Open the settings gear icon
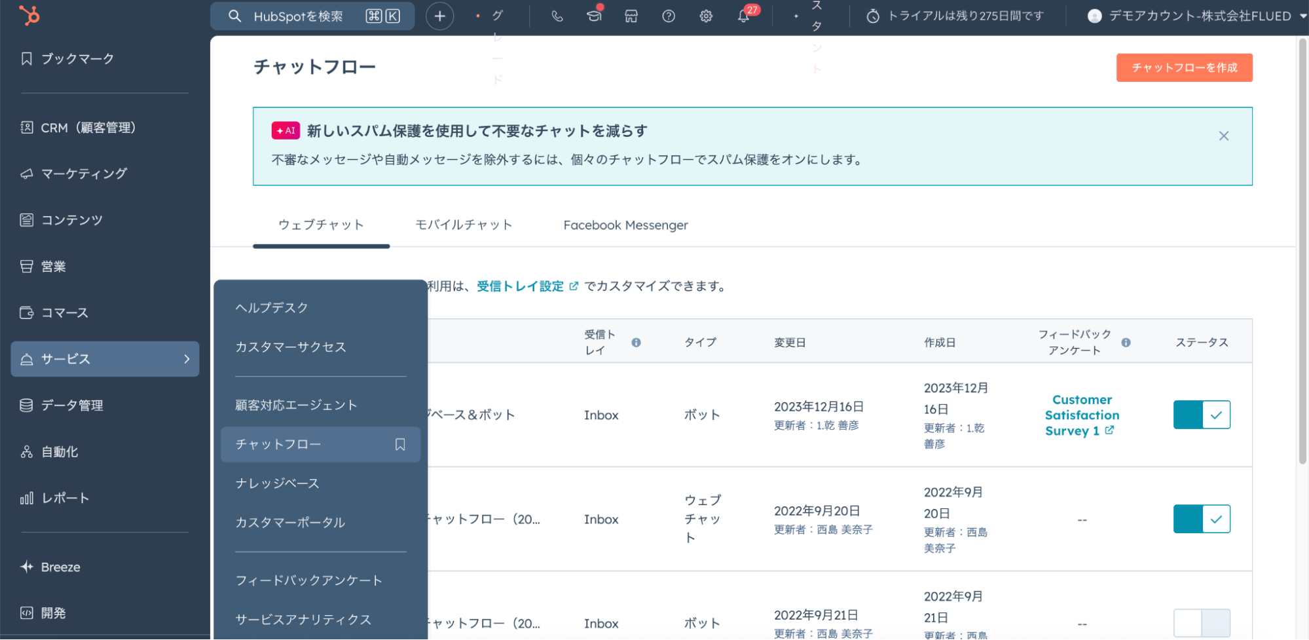The width and height of the screenshot is (1309, 640). (706, 16)
